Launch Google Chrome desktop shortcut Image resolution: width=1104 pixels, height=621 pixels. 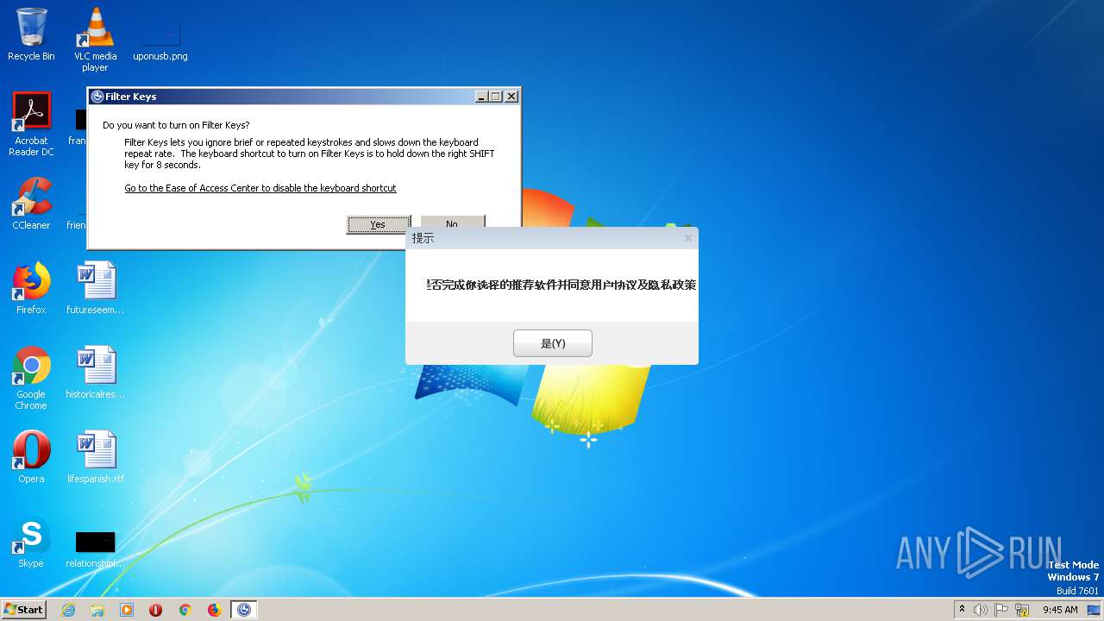pos(31,378)
